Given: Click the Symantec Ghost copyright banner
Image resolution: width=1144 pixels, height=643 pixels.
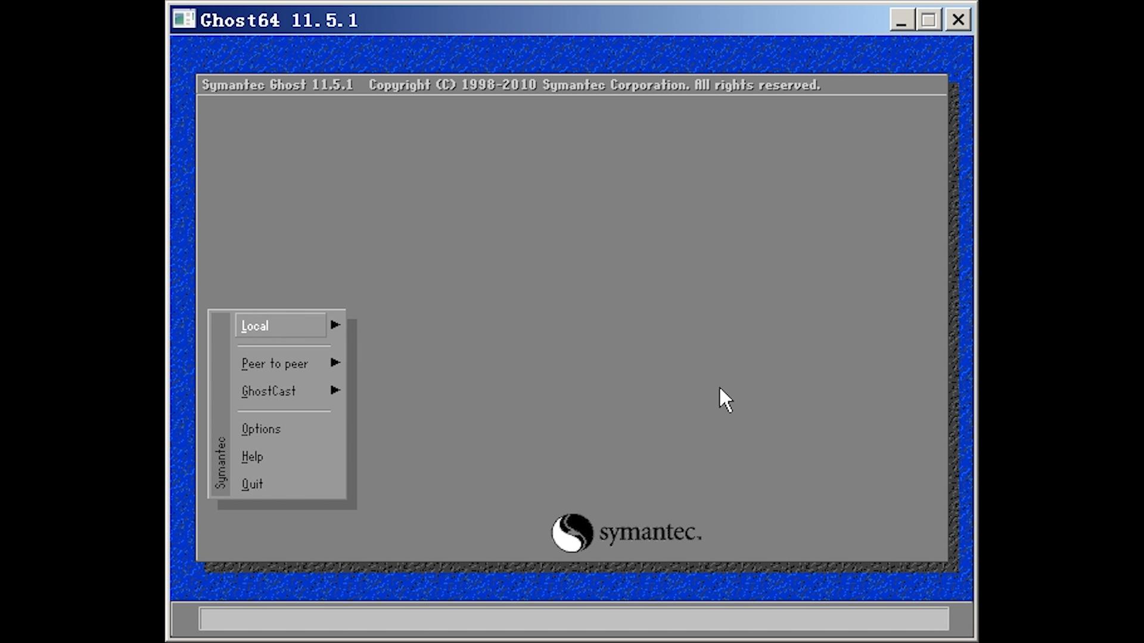Looking at the screenshot, I should pyautogui.click(x=511, y=85).
